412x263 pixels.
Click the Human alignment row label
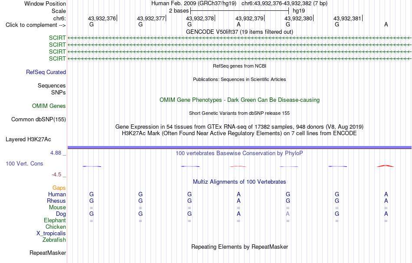[x=57, y=194]
